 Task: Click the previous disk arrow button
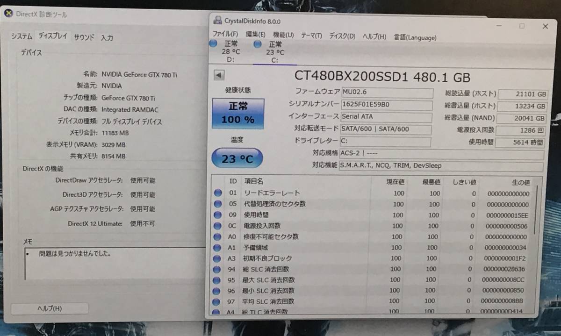(x=219, y=75)
